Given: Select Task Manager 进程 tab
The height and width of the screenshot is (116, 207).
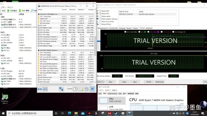Looking at the screenshot, I should click(100, 93).
